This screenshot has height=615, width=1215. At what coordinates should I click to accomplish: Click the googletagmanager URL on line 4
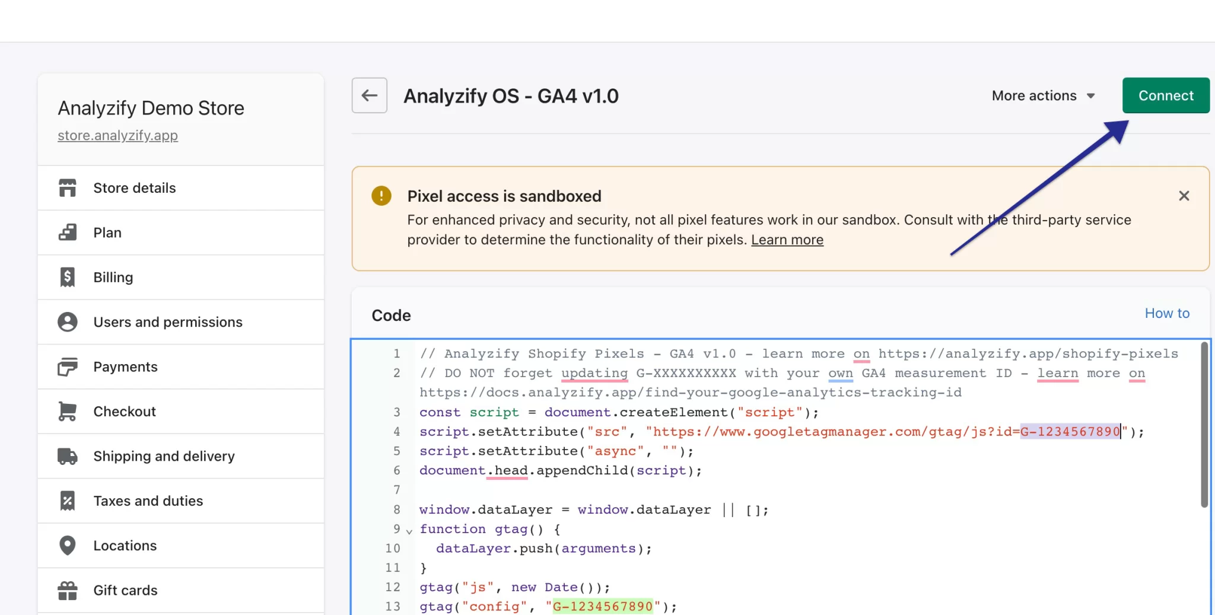pos(886,432)
